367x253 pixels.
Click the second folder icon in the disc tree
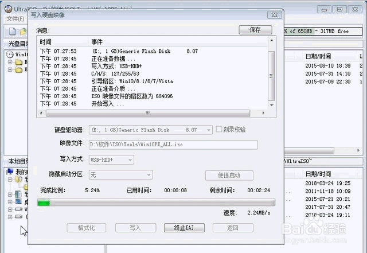point(18,69)
